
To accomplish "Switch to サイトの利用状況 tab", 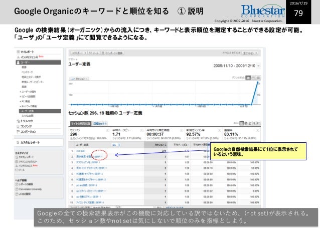I will tap(81, 123).
